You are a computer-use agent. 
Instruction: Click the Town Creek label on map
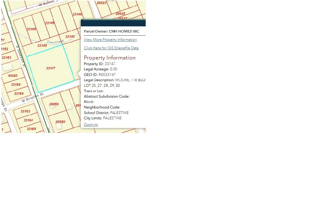pos(55,42)
